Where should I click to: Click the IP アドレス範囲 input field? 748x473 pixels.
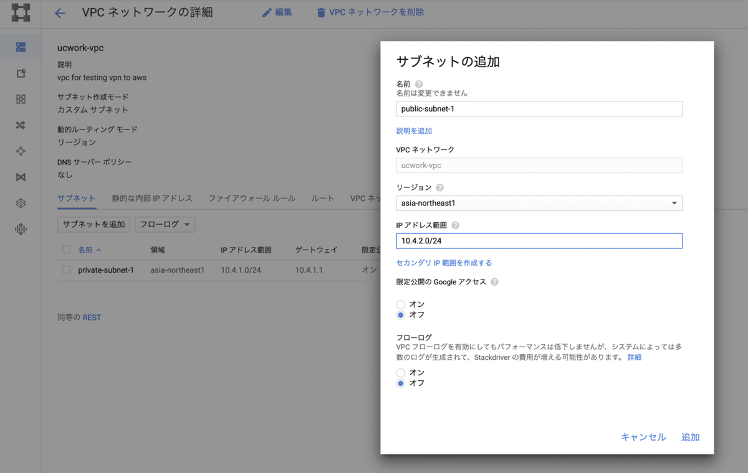(539, 241)
